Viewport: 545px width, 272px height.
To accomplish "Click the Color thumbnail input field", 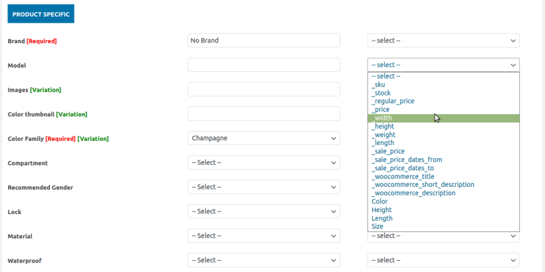I will pos(264,114).
